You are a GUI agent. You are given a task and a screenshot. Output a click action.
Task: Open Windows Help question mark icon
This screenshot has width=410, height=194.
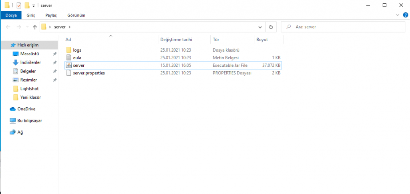405,15
